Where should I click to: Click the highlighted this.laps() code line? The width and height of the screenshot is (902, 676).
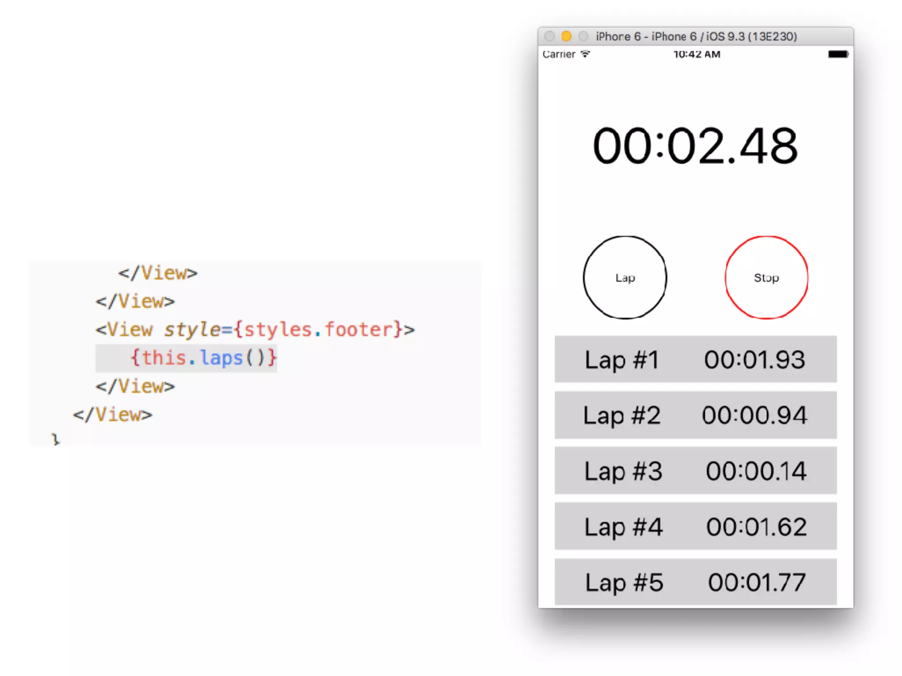(x=203, y=357)
